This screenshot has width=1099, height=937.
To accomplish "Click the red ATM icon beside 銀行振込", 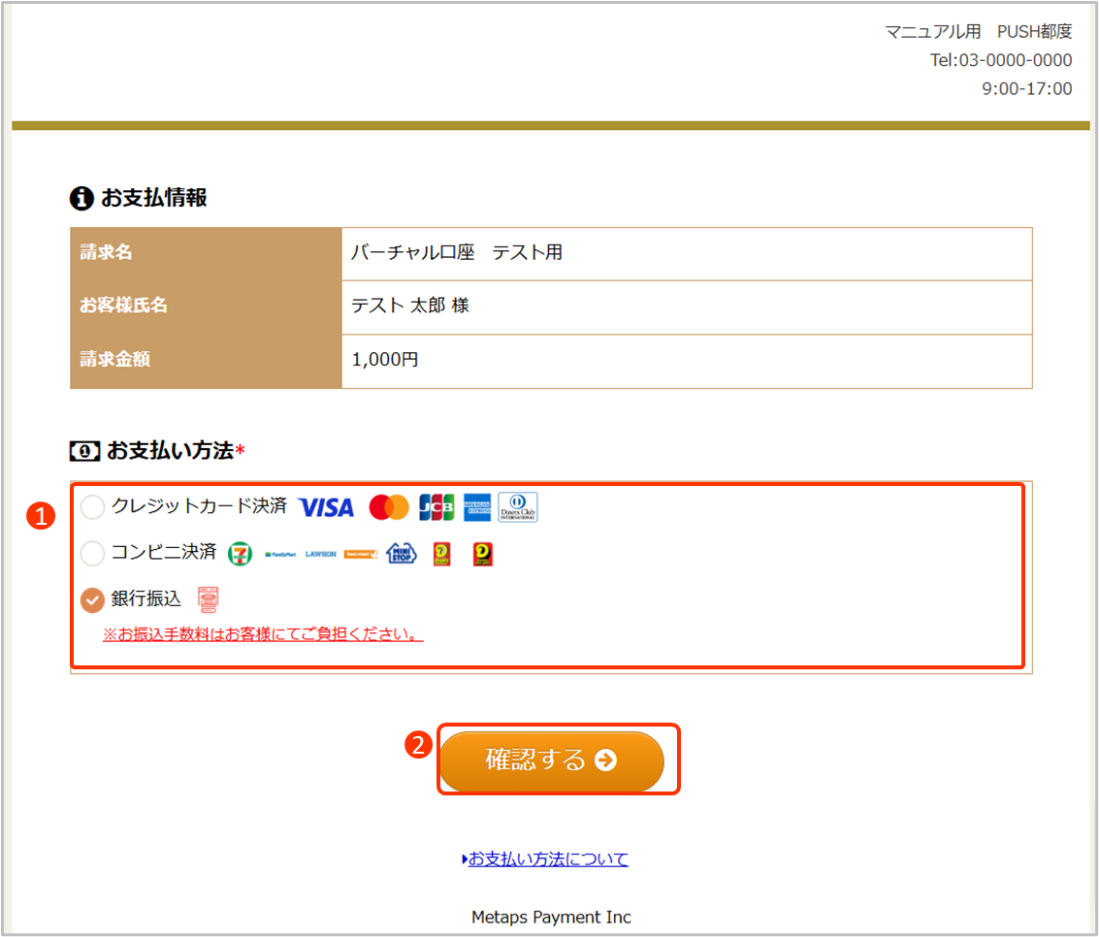I will tap(208, 600).
